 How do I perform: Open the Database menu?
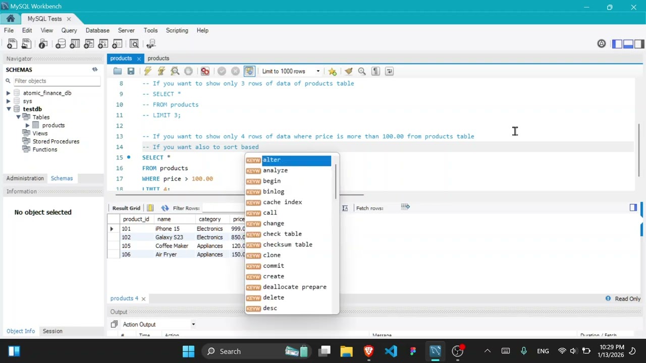tap(97, 30)
